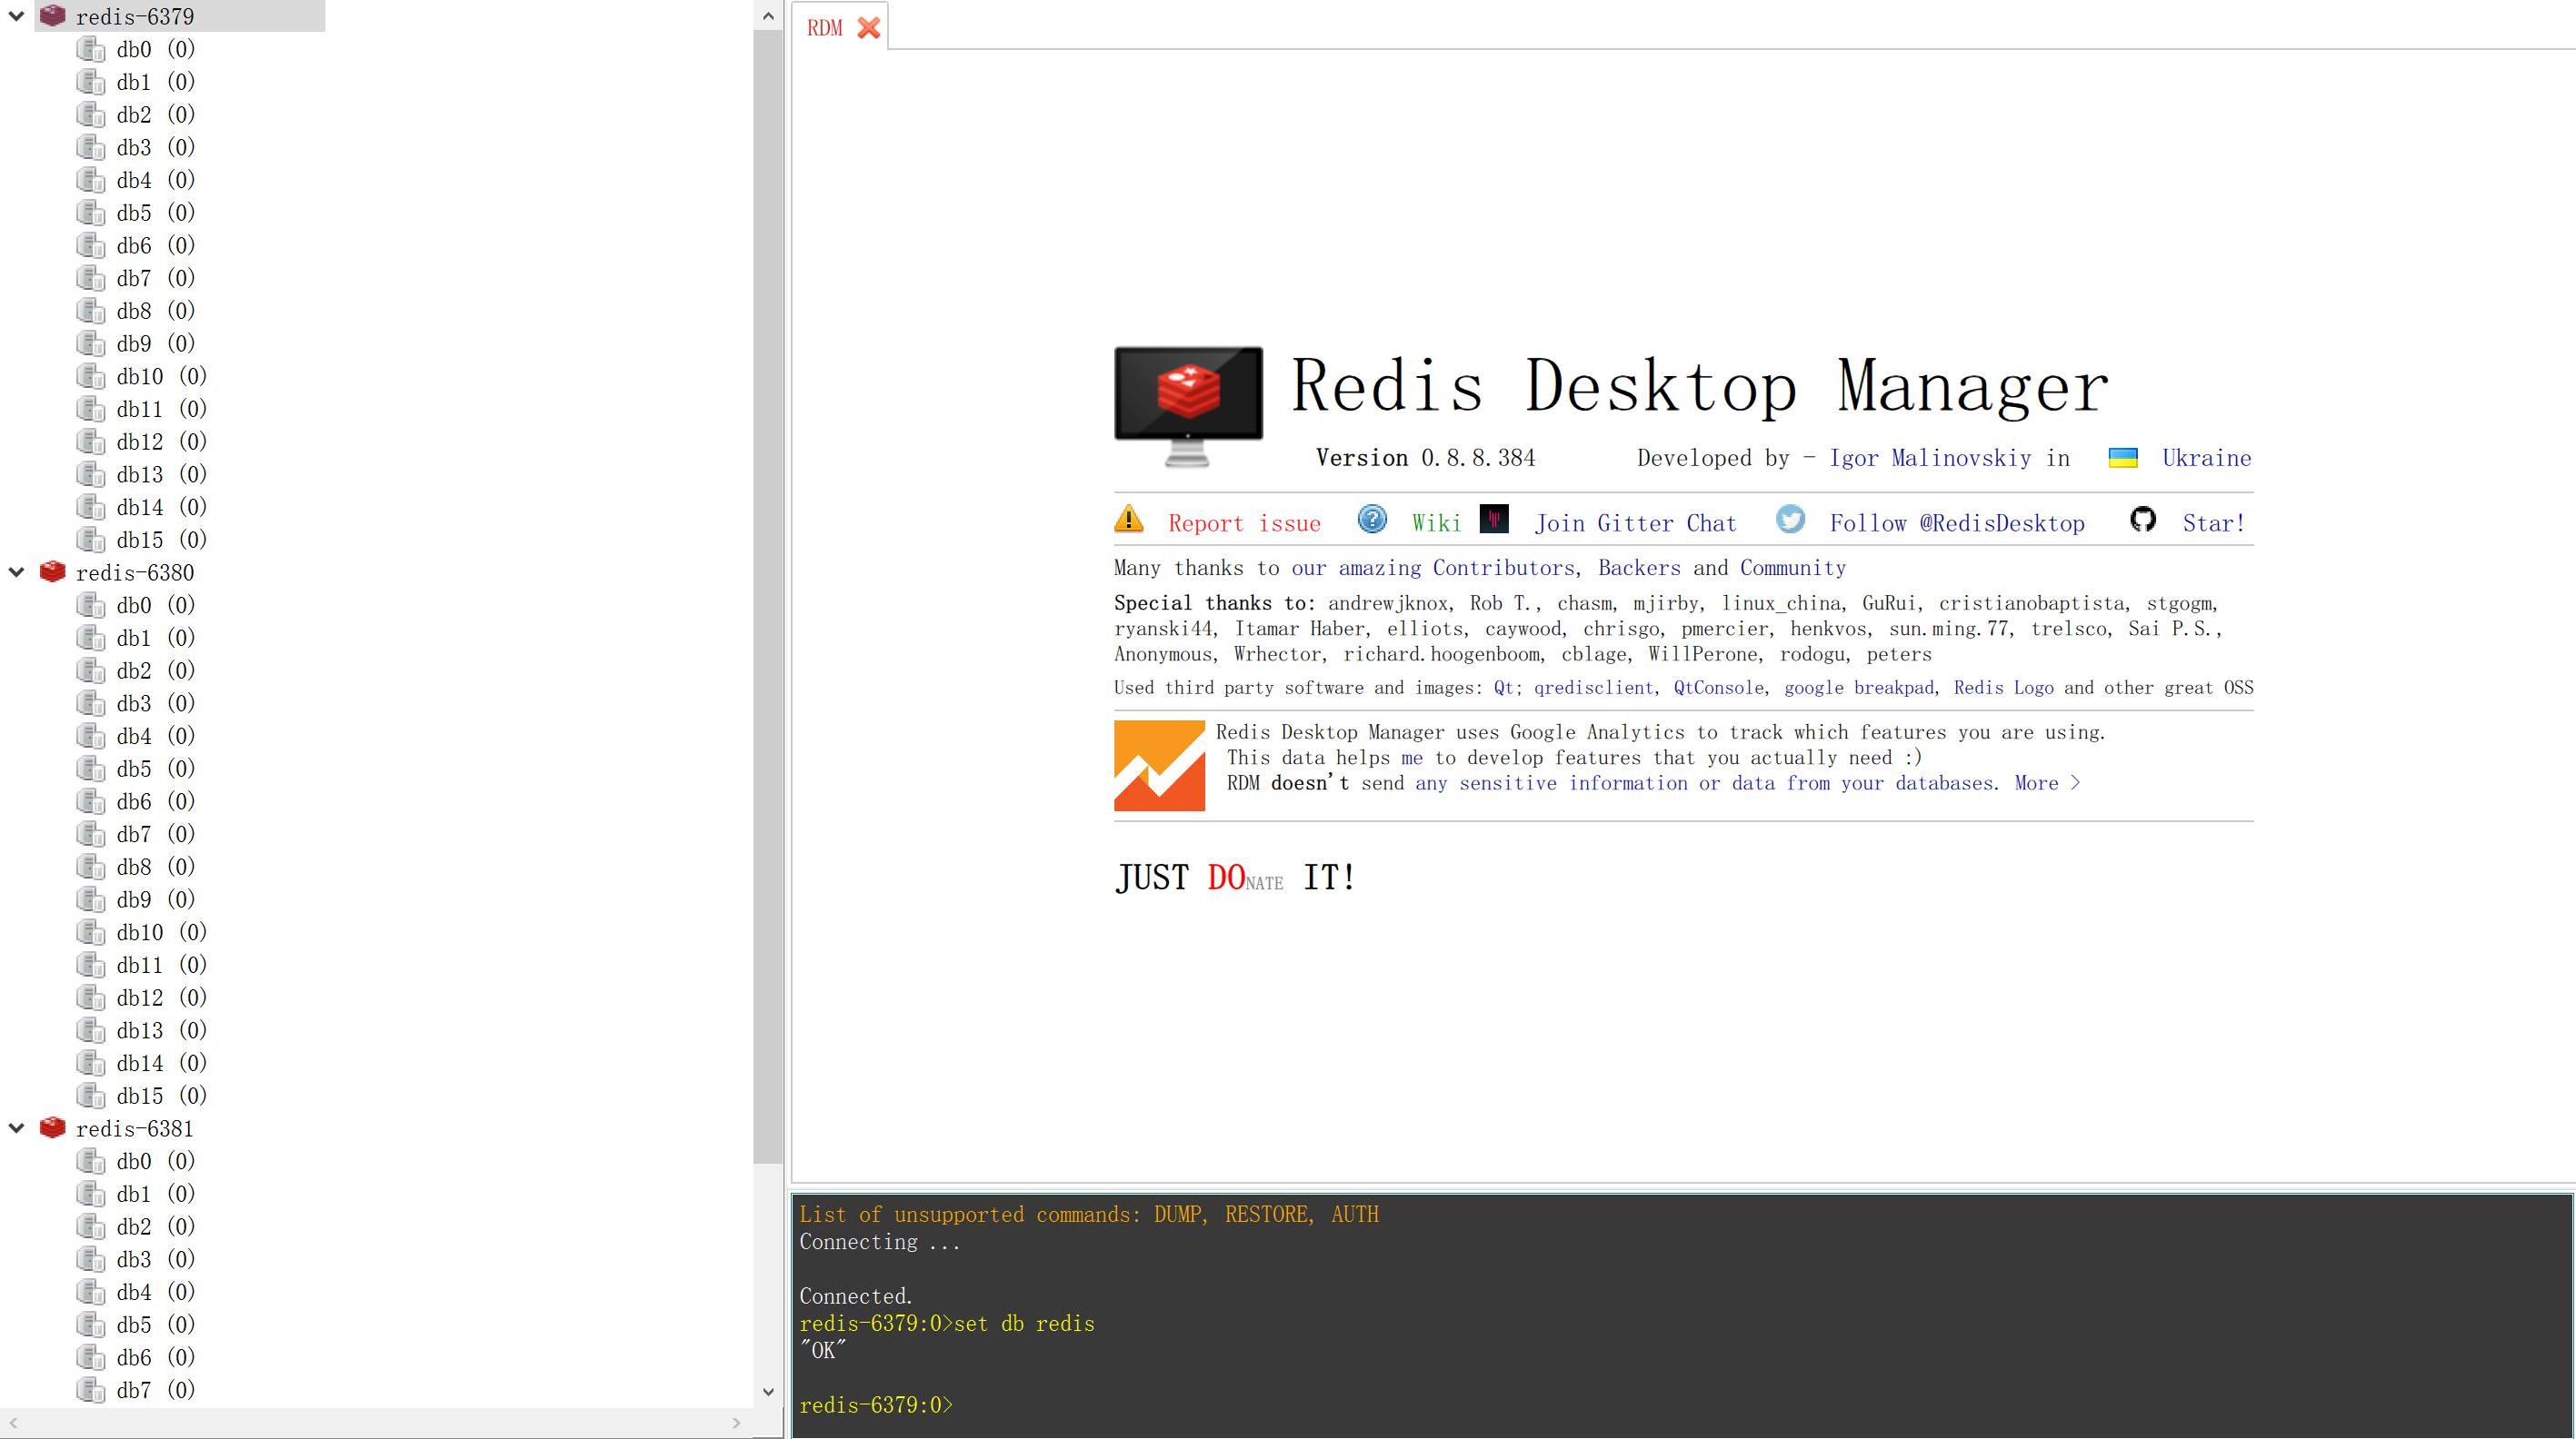
Task: Open the Community link
Action: (x=1793, y=568)
